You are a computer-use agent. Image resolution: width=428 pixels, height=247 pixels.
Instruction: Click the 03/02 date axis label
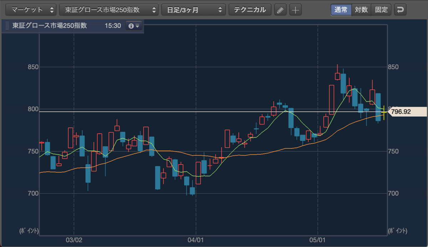(74, 240)
